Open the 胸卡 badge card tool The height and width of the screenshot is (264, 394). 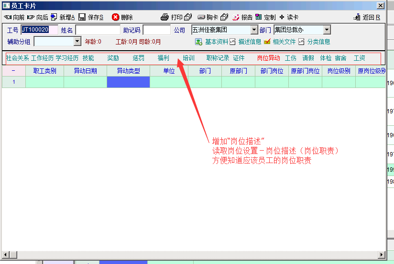click(x=201, y=17)
